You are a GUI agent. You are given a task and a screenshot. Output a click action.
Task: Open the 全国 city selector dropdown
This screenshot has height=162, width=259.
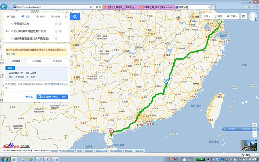[208, 16]
